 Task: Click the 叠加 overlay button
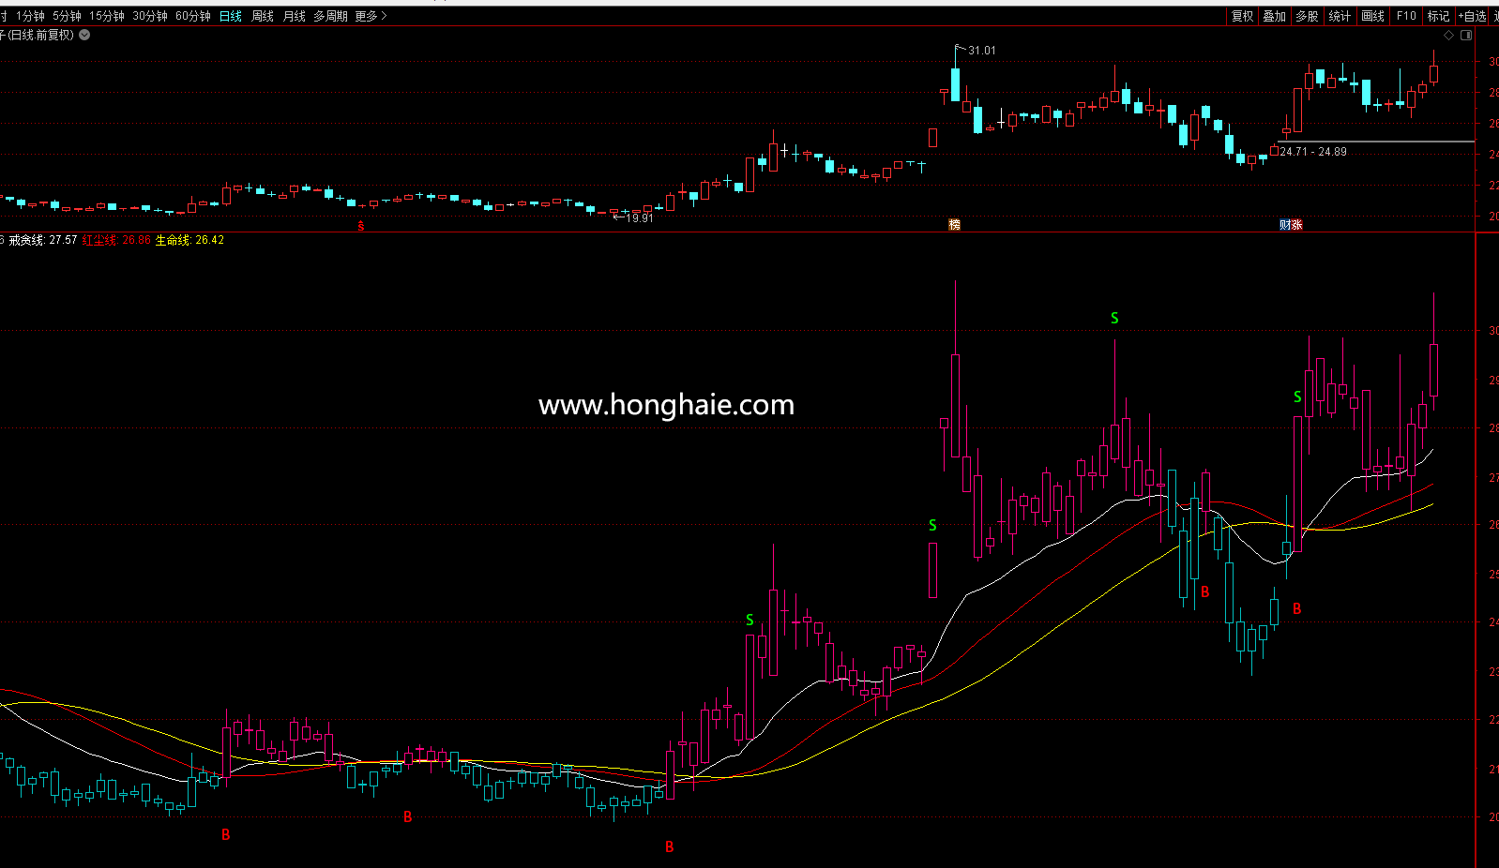pyautogui.click(x=1274, y=16)
